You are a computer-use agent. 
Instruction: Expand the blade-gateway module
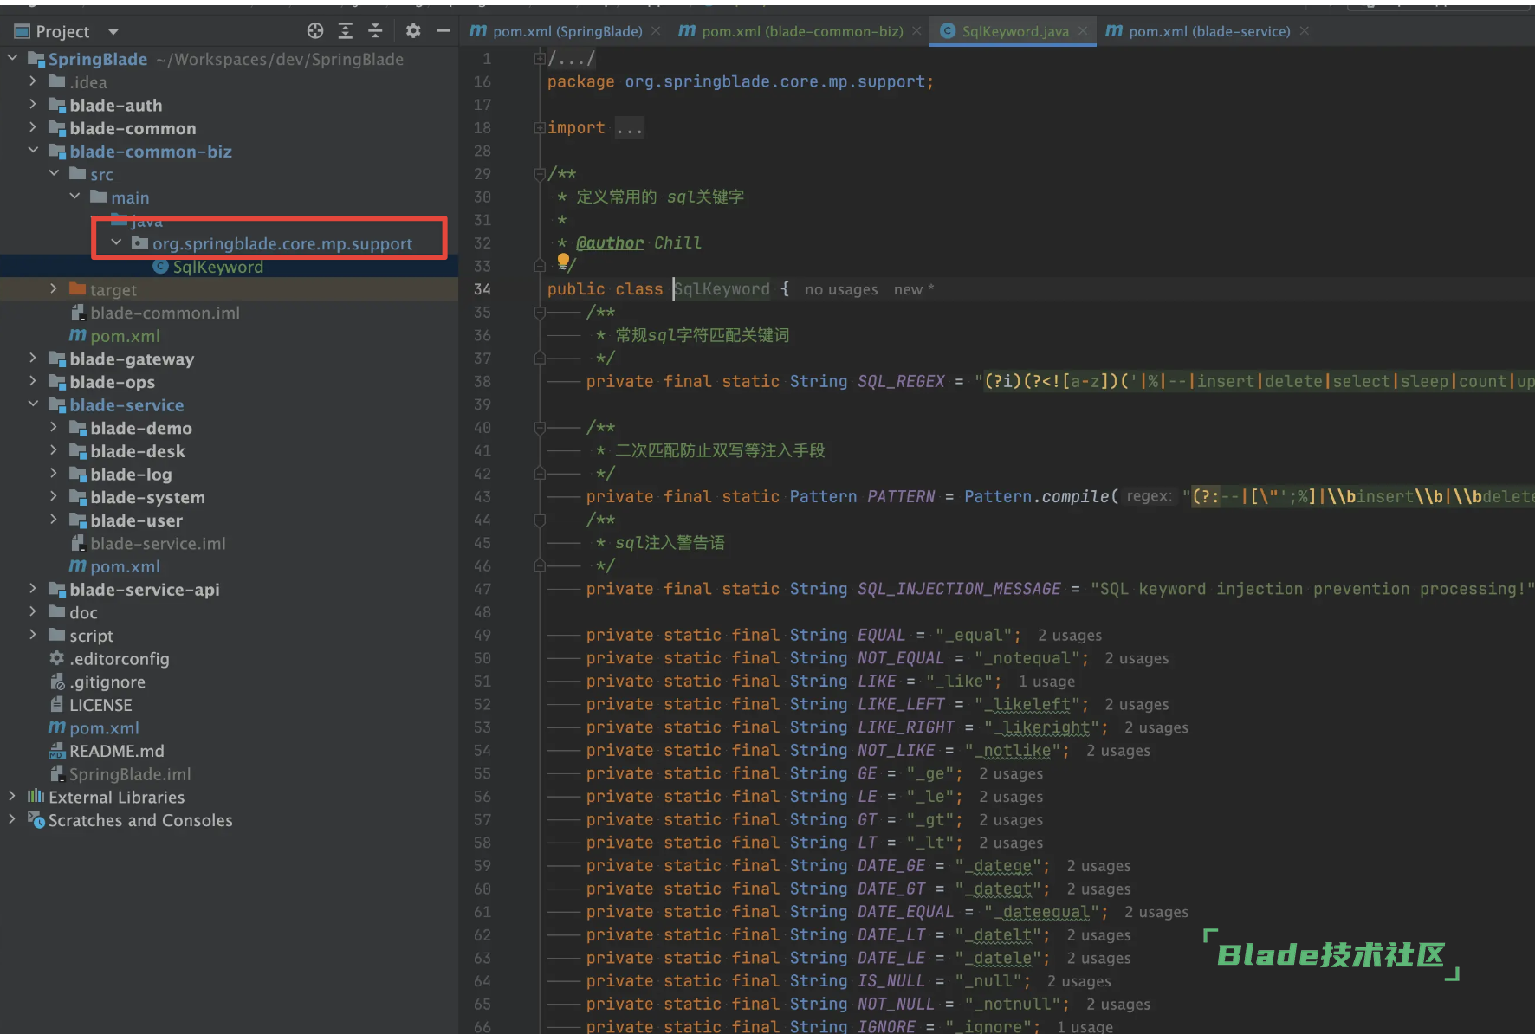tap(33, 358)
